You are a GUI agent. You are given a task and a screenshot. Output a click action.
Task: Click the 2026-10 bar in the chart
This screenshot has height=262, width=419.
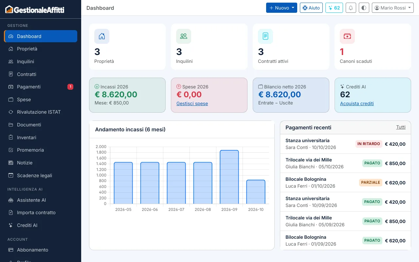click(256, 192)
